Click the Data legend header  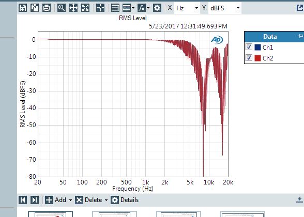pos(270,36)
